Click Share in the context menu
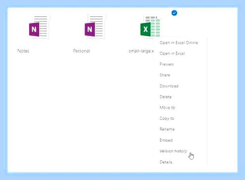The image size is (245, 180). point(165,75)
